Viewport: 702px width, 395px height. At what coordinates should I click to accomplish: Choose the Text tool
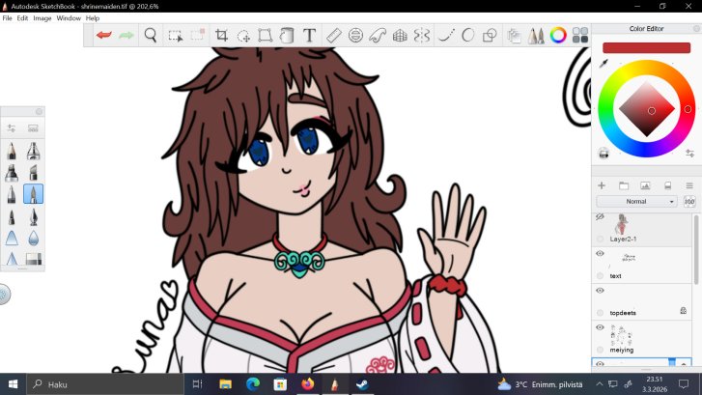click(x=309, y=36)
